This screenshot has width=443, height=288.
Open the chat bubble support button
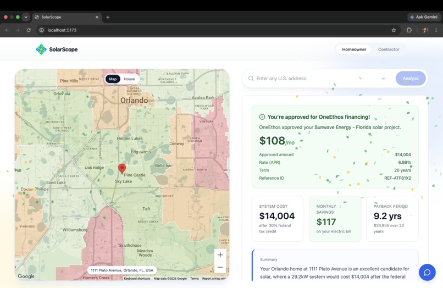[427, 272]
